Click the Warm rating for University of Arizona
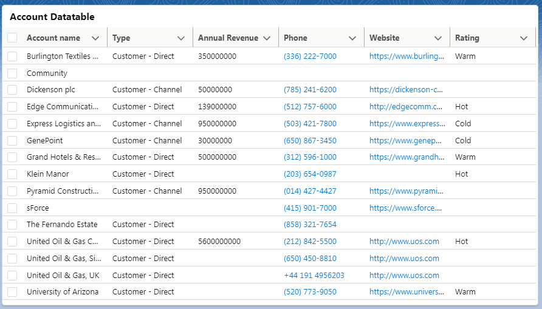542x309 pixels. (x=465, y=292)
